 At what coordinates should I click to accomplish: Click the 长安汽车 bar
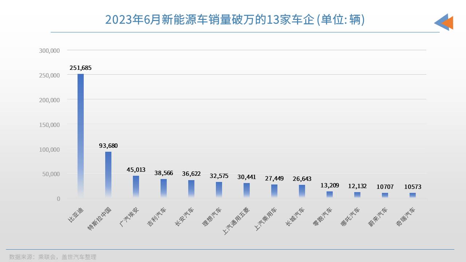(x=191, y=189)
